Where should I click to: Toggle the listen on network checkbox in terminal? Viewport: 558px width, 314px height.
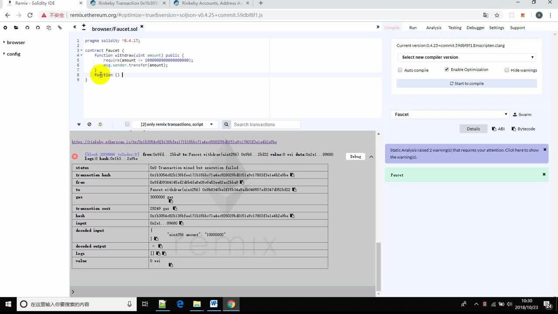pos(127,124)
